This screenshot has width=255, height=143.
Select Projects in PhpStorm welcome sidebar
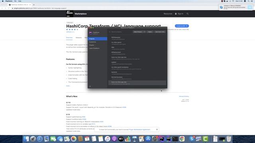point(97,39)
